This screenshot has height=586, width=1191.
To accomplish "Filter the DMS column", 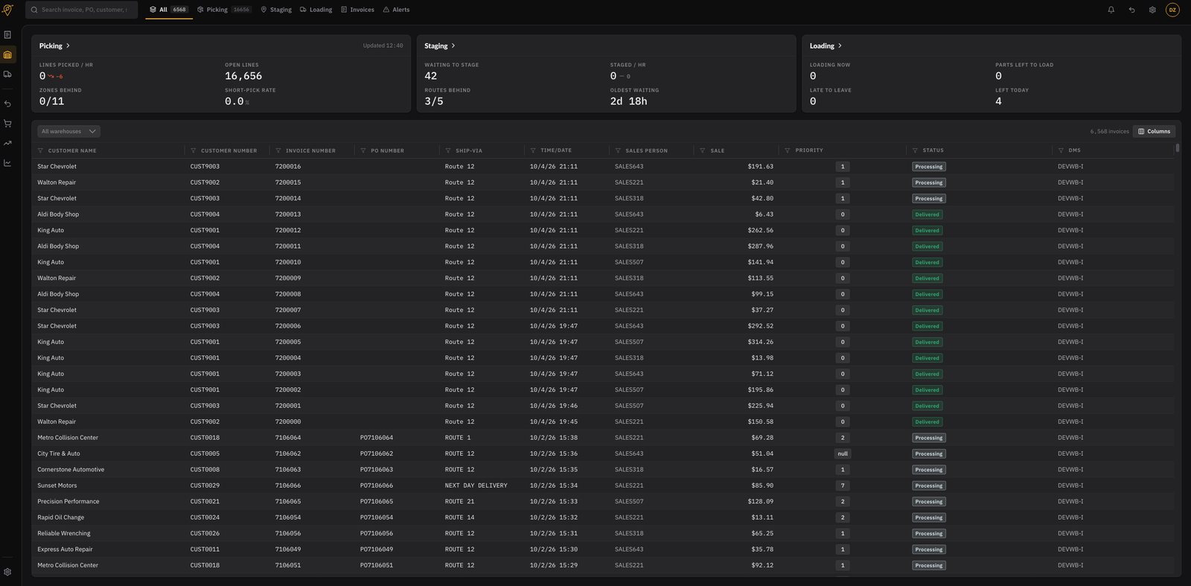I will pyautogui.click(x=1061, y=150).
